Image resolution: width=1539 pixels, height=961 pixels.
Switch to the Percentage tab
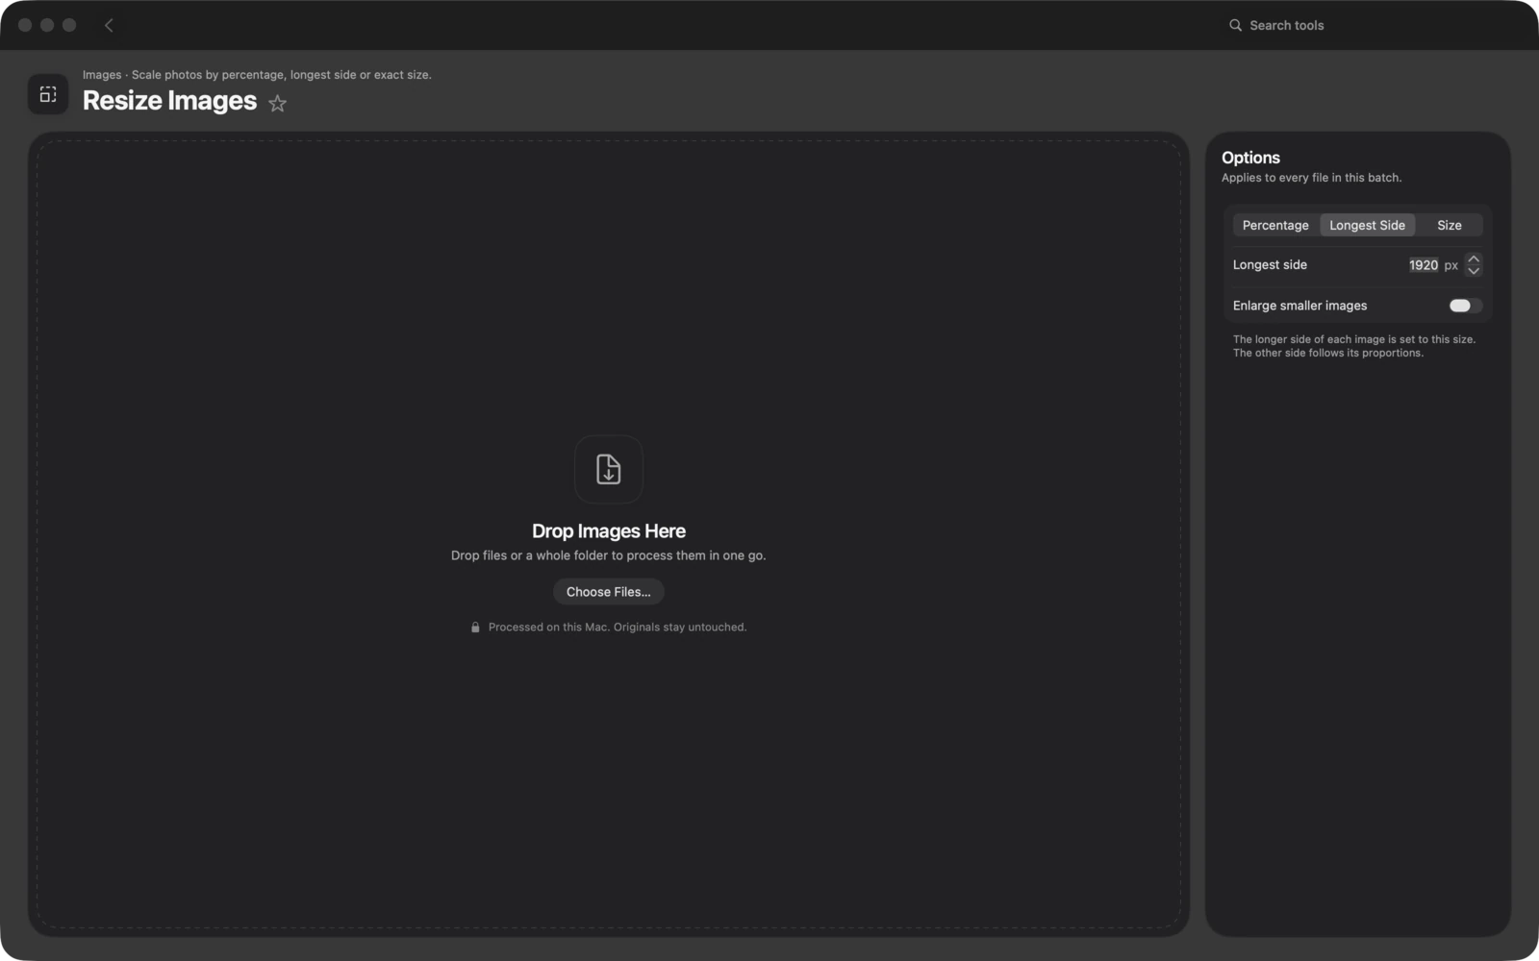(x=1275, y=225)
